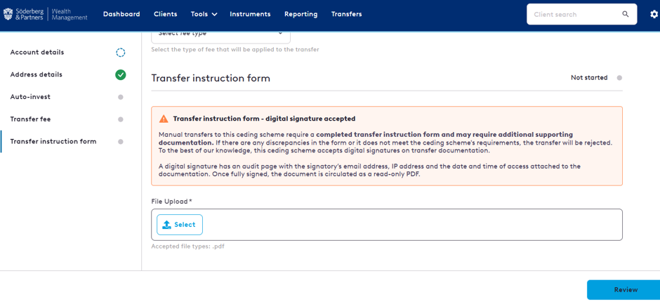Click the Select file upload button
The height and width of the screenshot is (304, 660).
180,225
